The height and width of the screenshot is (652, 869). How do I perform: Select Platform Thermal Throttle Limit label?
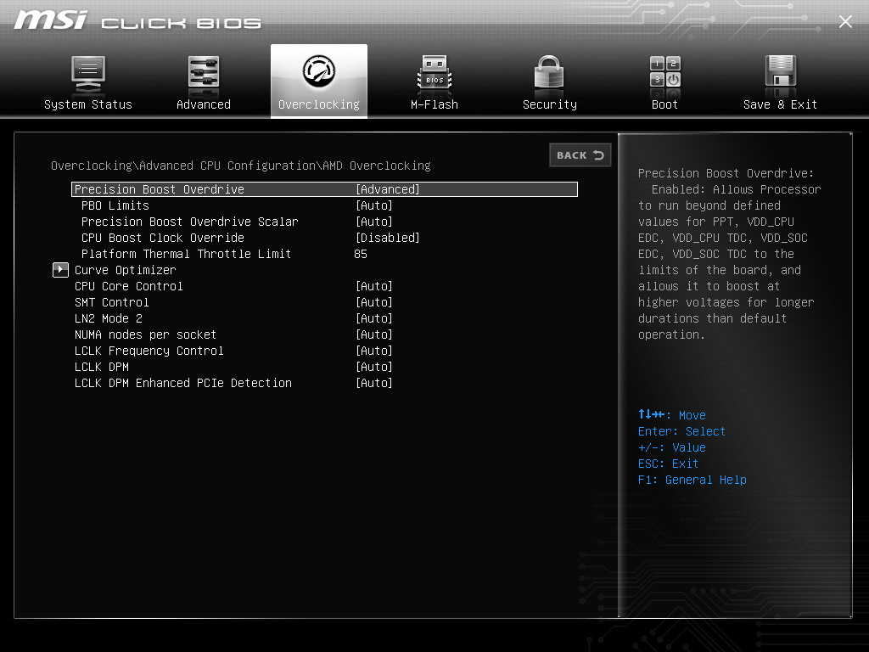click(186, 254)
